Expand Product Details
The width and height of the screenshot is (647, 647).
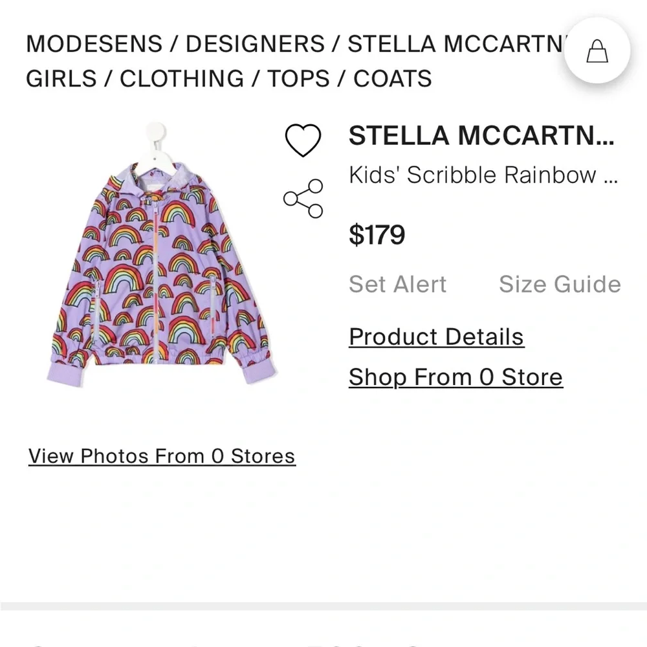435,336
